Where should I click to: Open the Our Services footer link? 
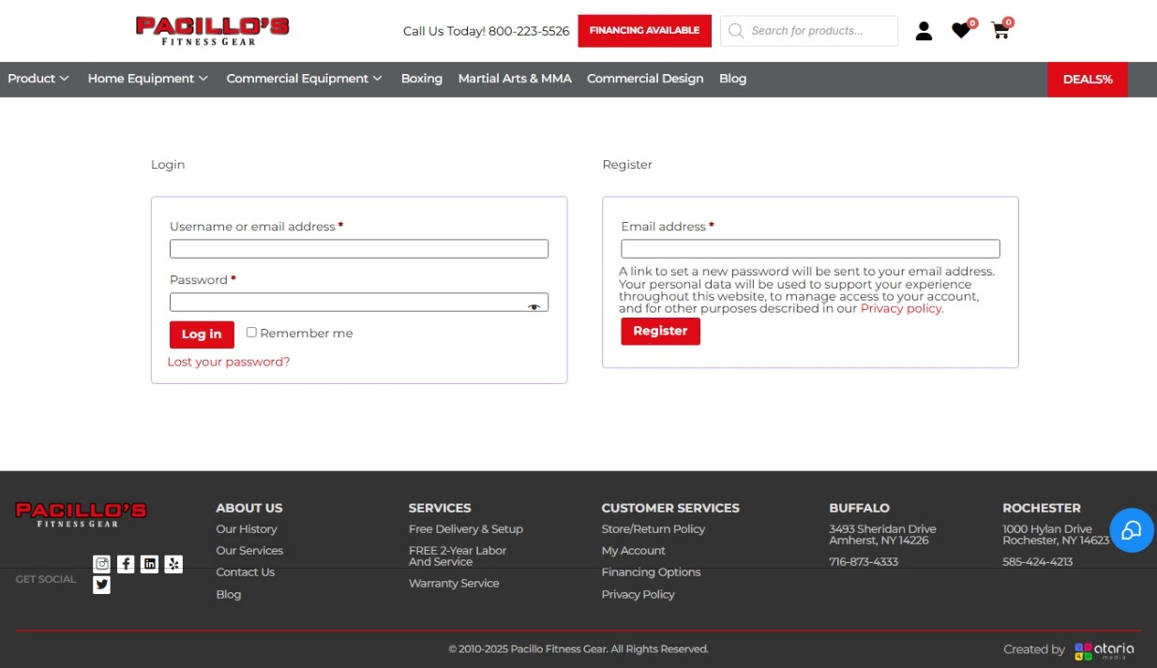249,551
